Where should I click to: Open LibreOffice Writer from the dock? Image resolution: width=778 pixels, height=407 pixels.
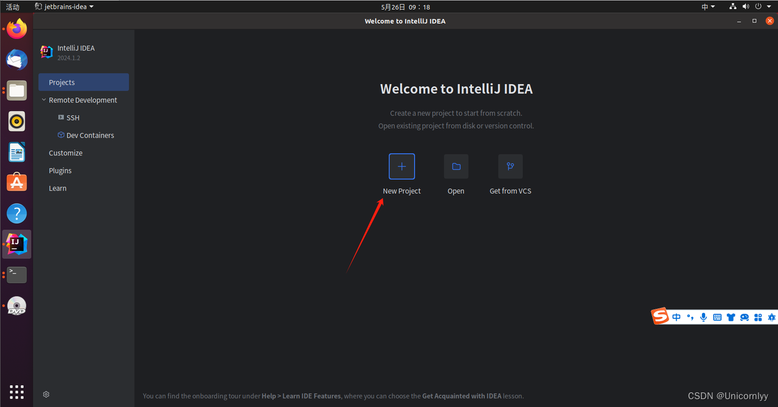(x=17, y=152)
